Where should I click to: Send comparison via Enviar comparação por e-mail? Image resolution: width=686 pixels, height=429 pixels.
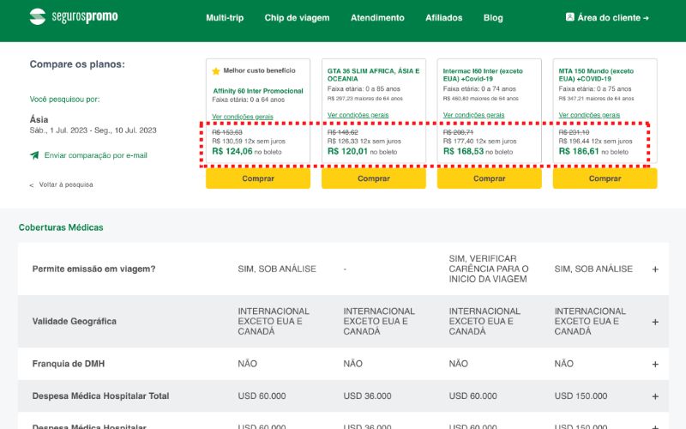pos(95,155)
